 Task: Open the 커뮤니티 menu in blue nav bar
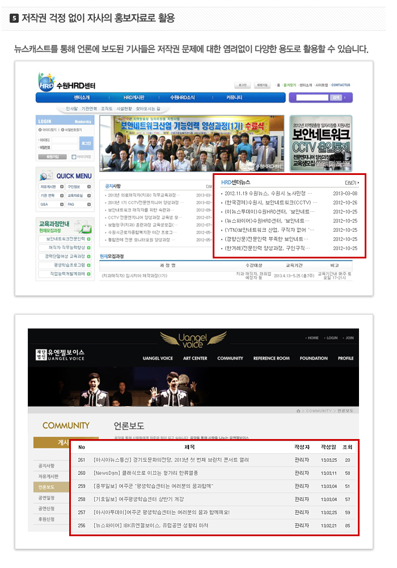tap(234, 98)
